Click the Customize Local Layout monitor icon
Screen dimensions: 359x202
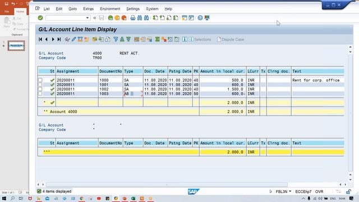coord(207,17)
